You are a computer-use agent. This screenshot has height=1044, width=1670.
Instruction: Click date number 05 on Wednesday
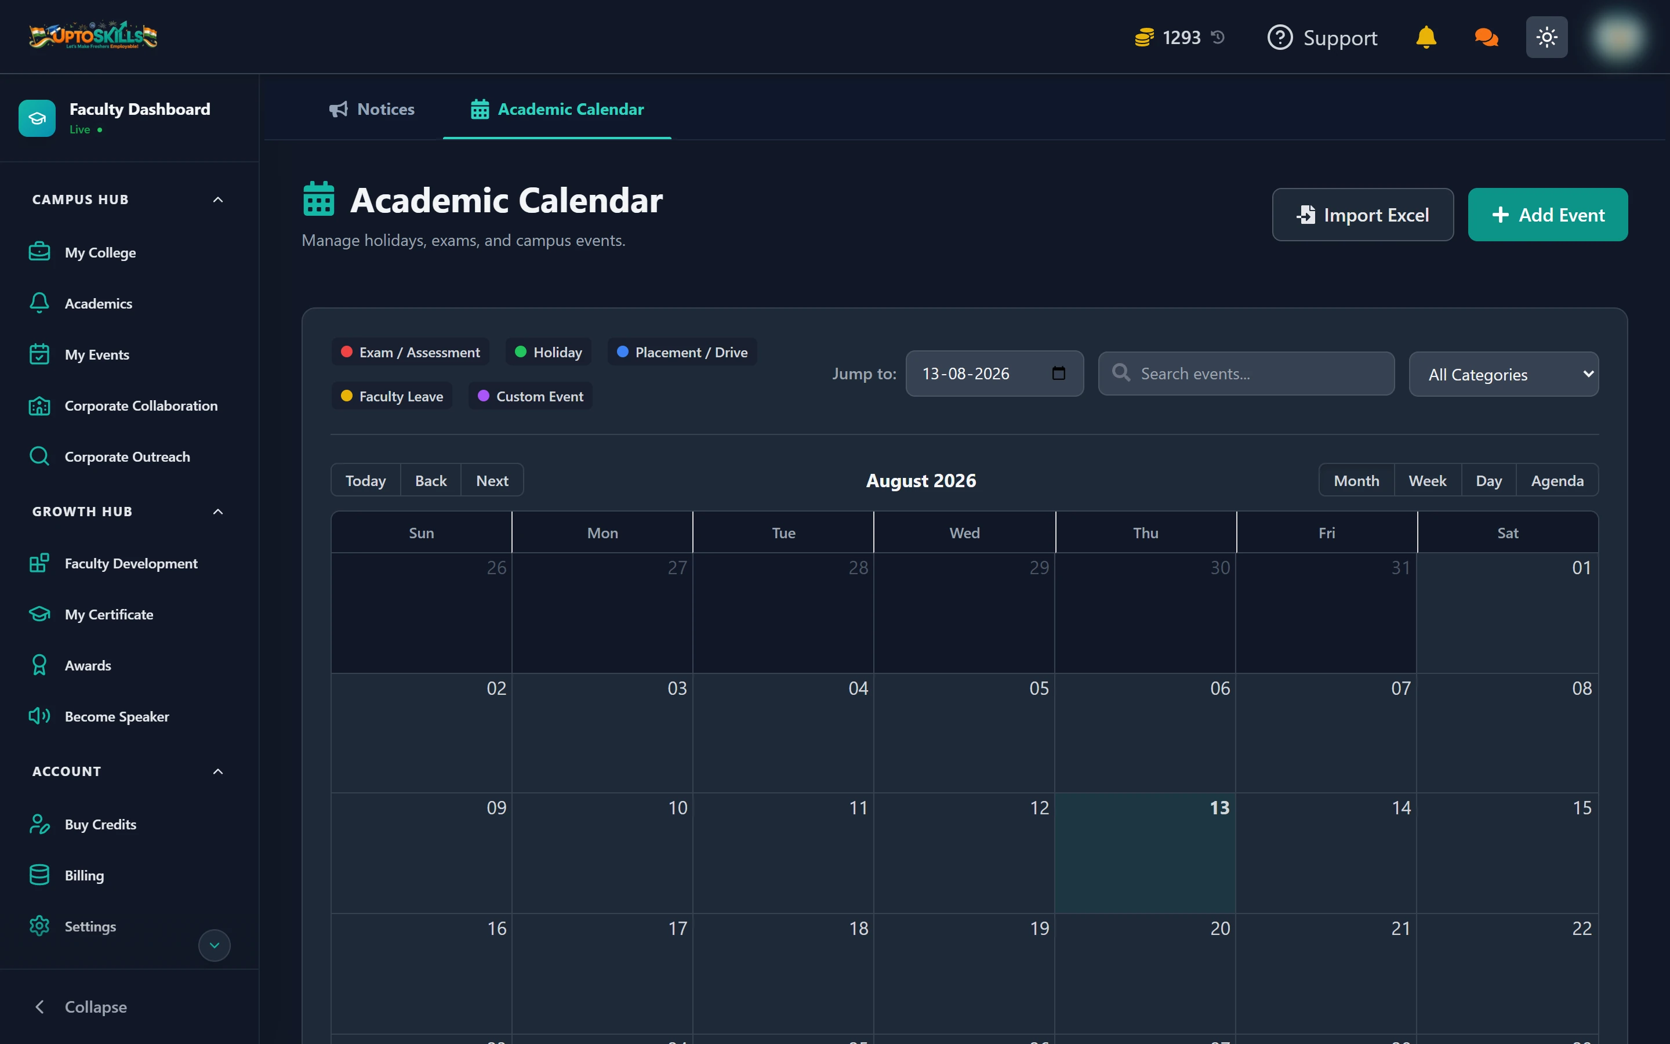(1039, 688)
